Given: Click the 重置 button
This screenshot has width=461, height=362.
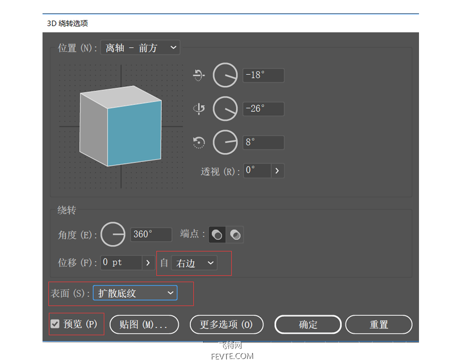Looking at the screenshot, I should [x=379, y=325].
